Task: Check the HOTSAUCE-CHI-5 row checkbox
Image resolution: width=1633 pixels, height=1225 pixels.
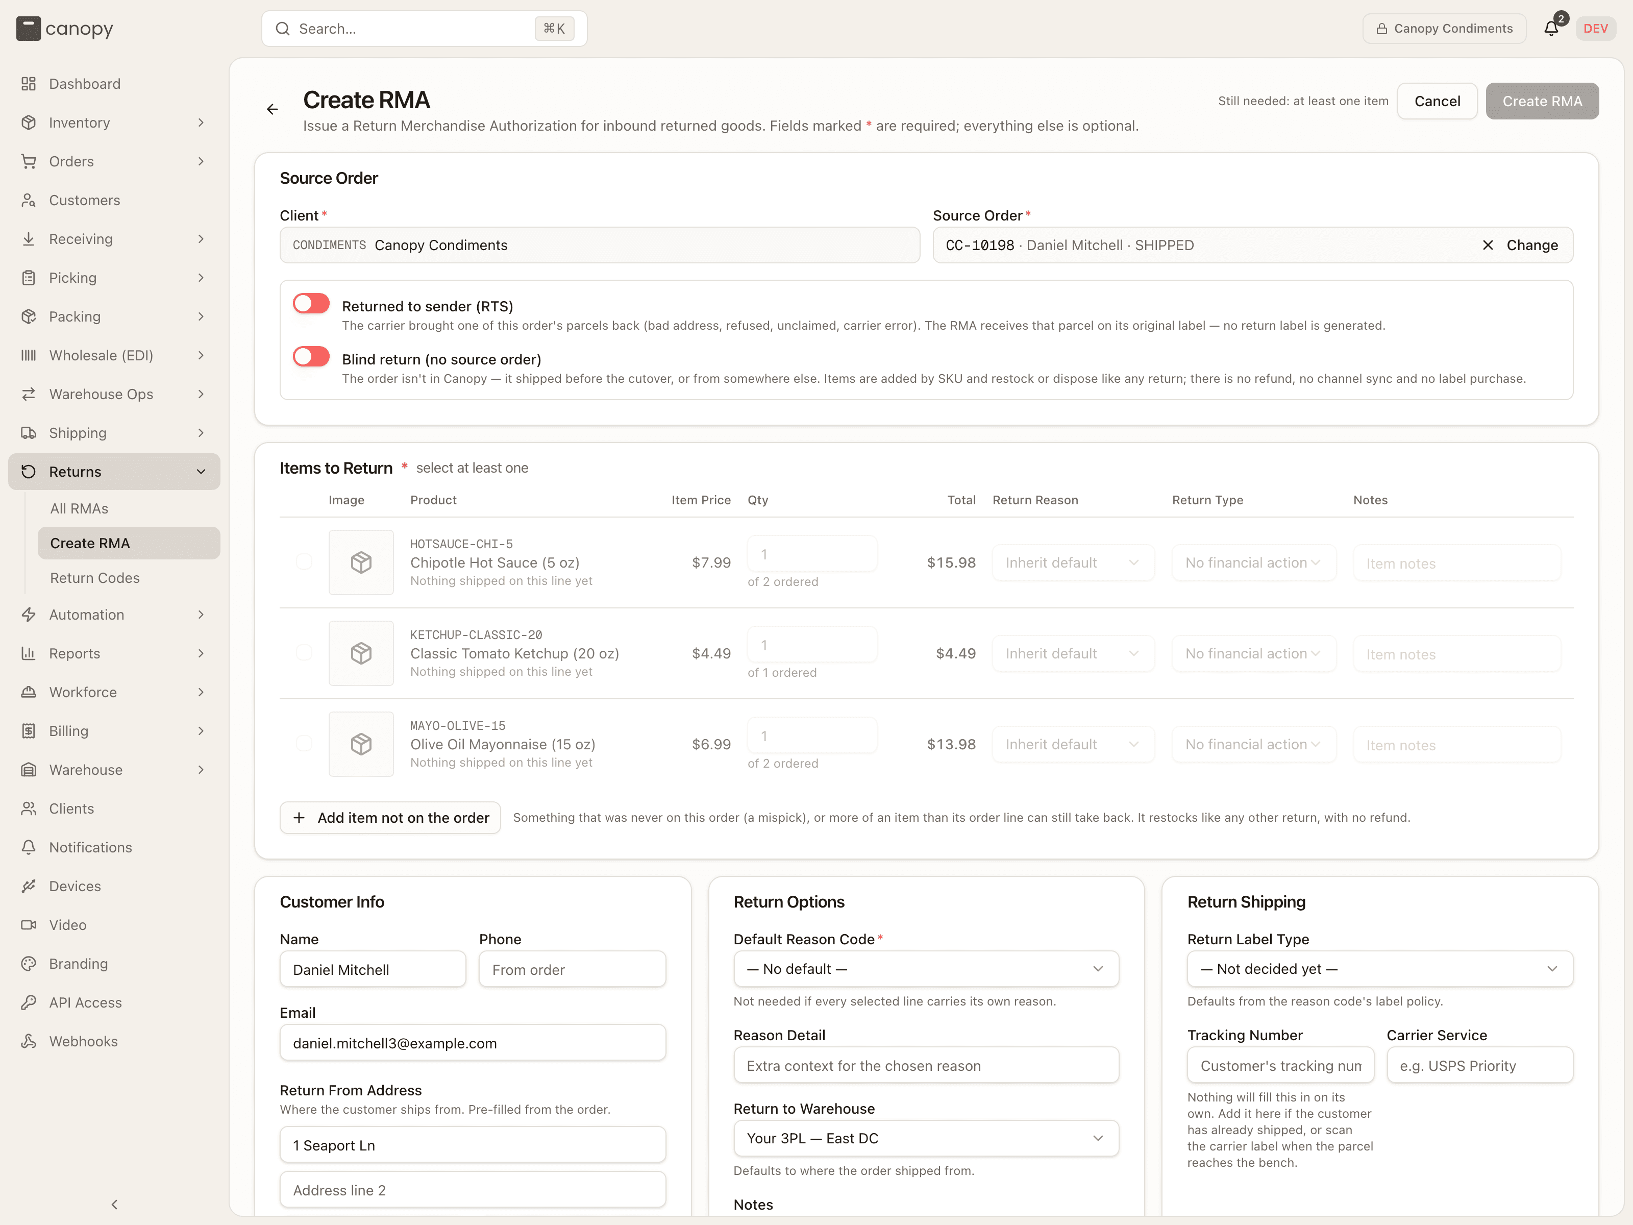Action: point(304,562)
